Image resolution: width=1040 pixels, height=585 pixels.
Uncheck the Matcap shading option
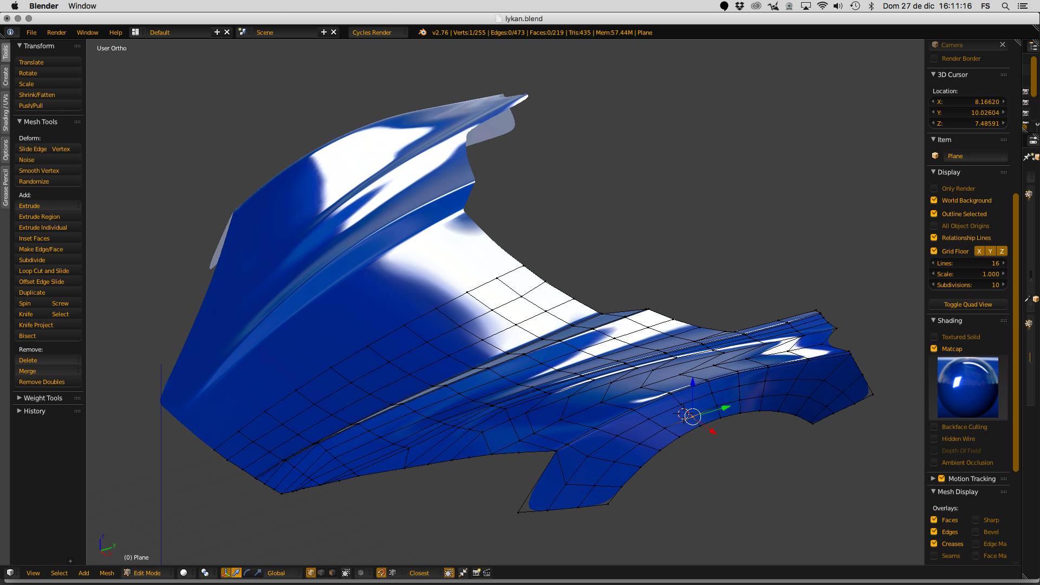(x=934, y=349)
